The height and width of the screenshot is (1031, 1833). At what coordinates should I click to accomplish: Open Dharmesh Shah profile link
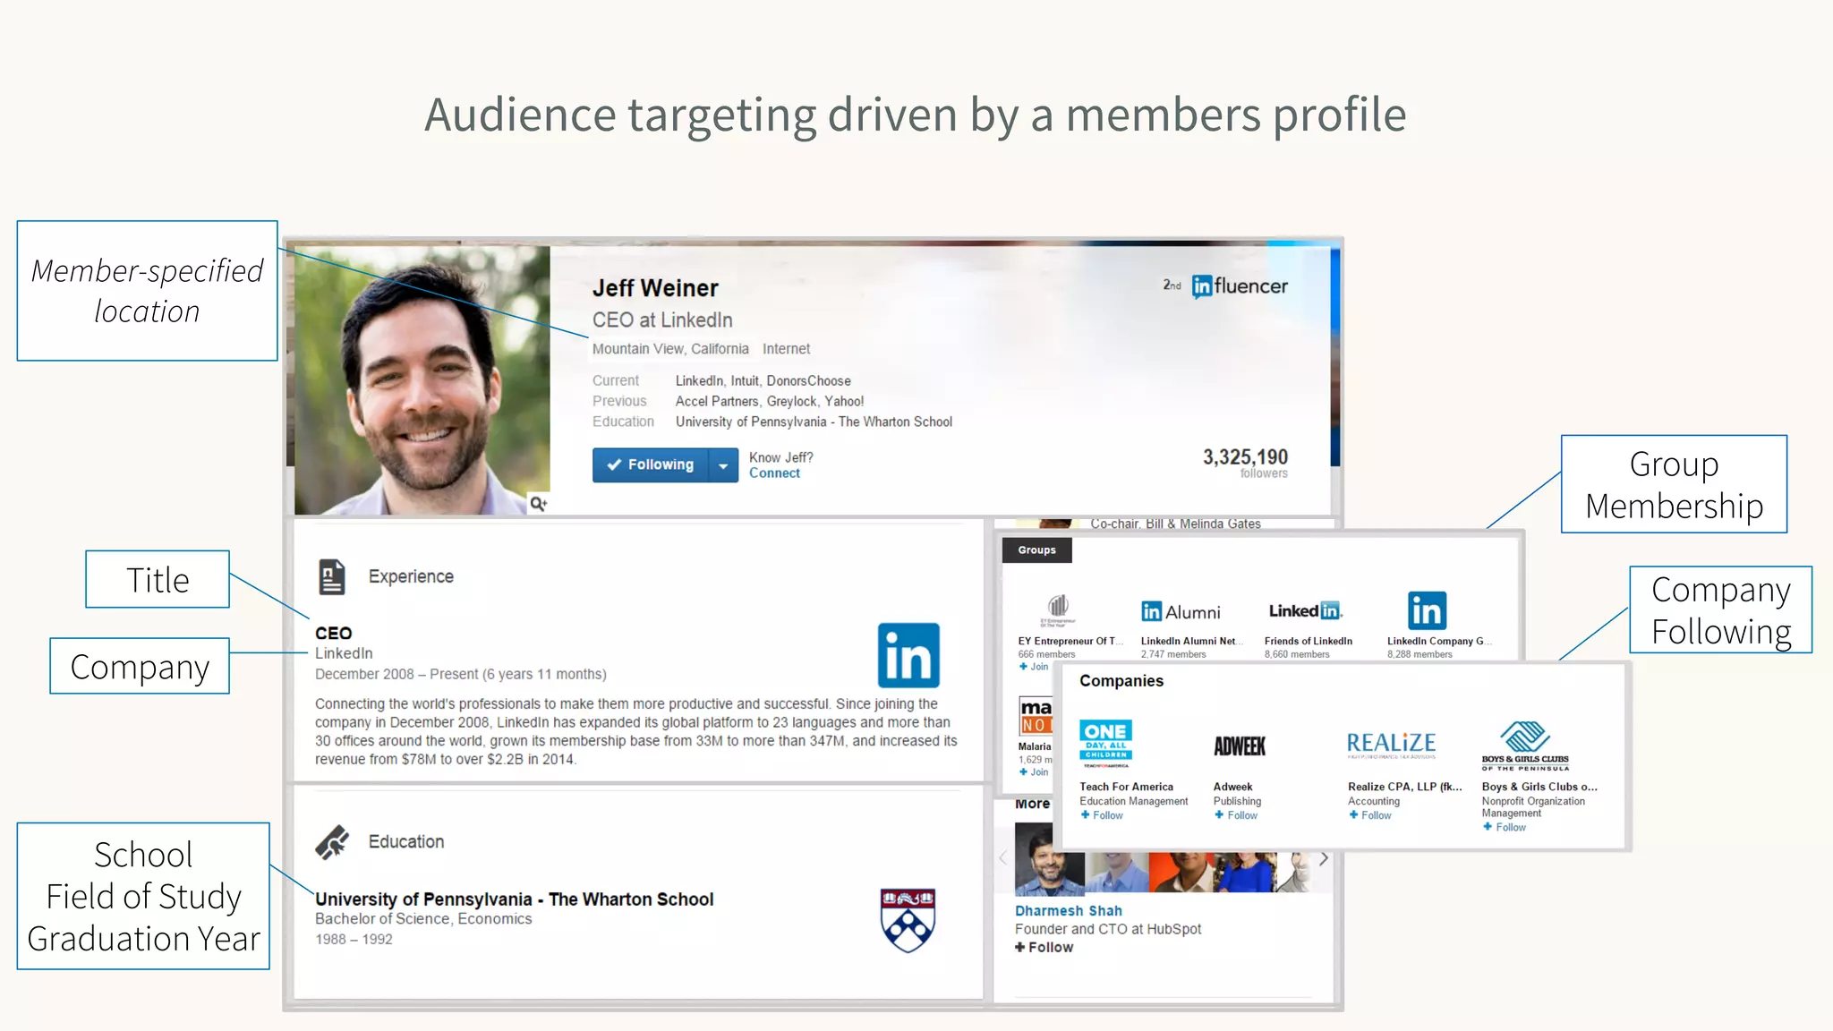(x=1068, y=911)
